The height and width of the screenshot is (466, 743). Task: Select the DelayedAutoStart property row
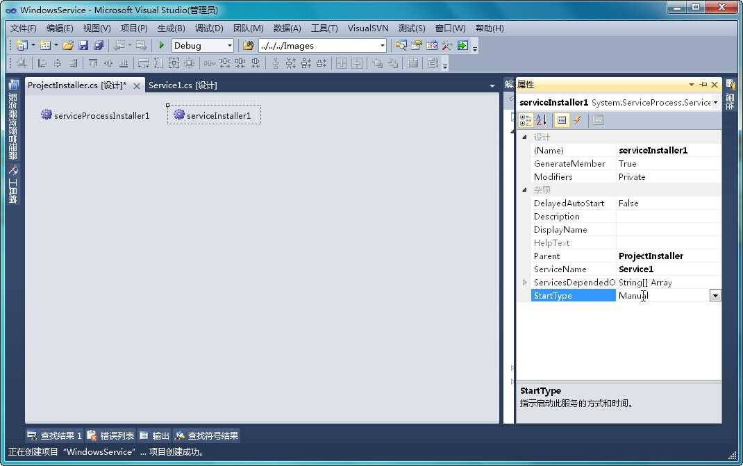[626, 203]
